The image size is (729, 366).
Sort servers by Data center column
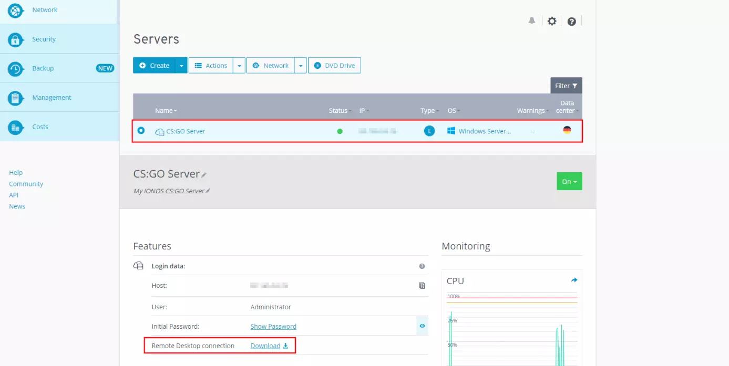coord(567,107)
